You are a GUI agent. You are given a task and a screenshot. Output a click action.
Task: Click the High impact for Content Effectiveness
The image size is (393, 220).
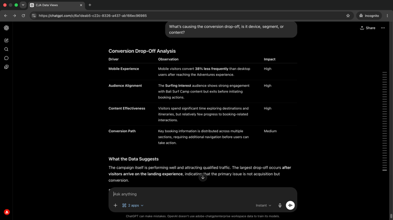[267, 108]
